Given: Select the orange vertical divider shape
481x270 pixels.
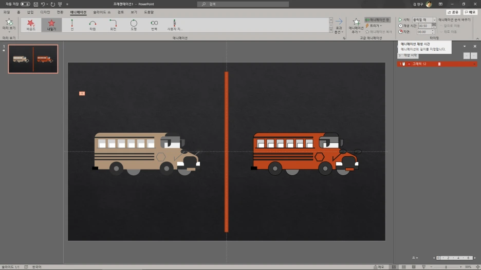Looking at the screenshot, I should click(227, 152).
